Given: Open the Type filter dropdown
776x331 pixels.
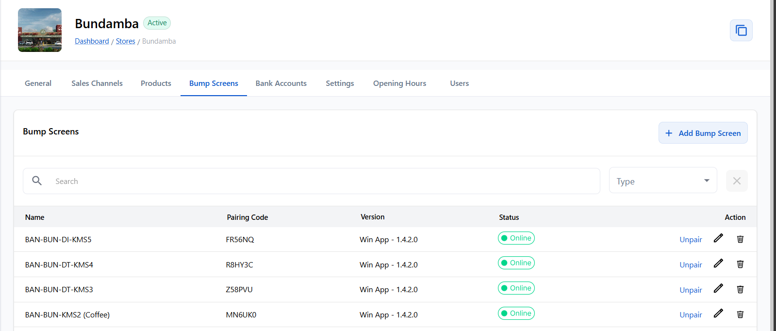Looking at the screenshot, I should tap(662, 181).
